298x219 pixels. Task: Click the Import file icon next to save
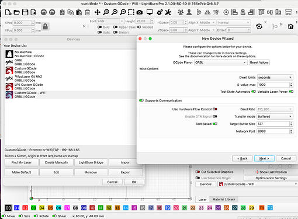pos(33,12)
